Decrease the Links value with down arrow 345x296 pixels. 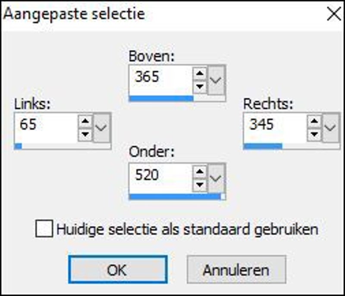[x=86, y=134]
